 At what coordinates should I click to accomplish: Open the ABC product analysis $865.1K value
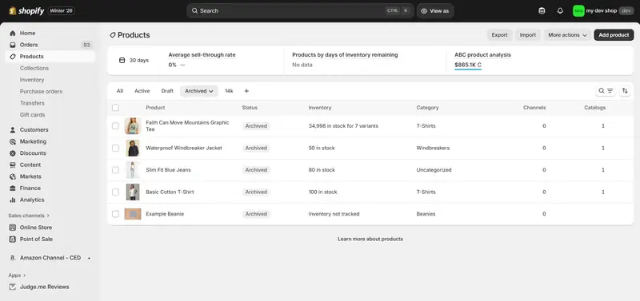(468, 65)
